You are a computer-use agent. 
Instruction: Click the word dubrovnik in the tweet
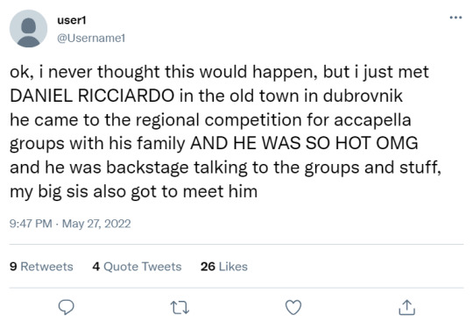click(363, 96)
